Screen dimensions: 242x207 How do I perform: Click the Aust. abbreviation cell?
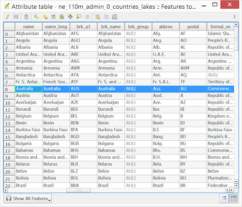[x=166, y=96]
